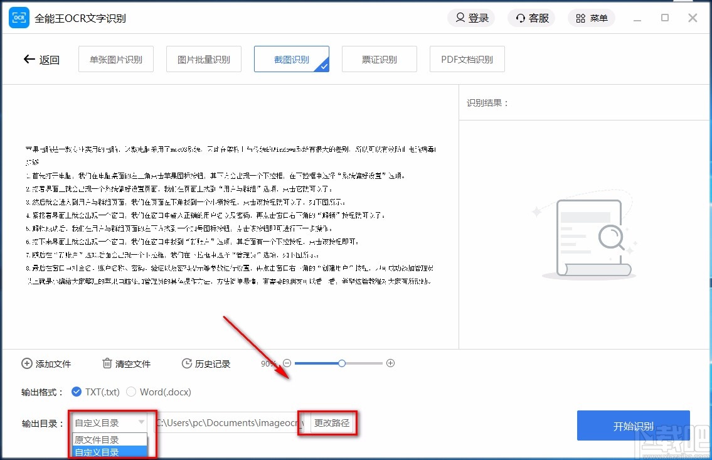Click the plus icon to zoom in

click(x=390, y=363)
